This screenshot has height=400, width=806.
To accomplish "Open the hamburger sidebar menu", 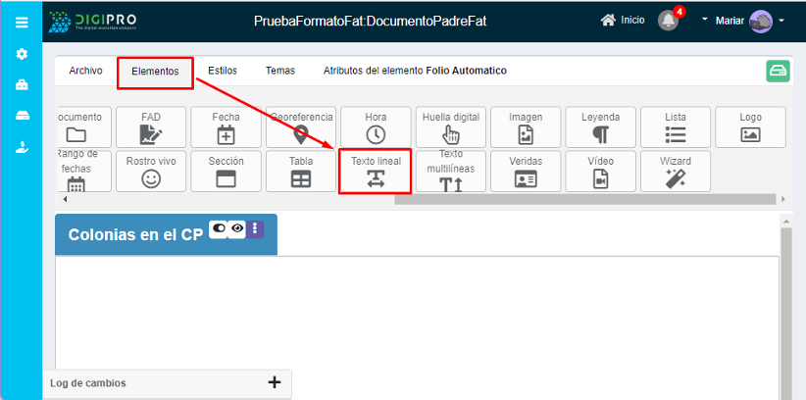I will (22, 22).
